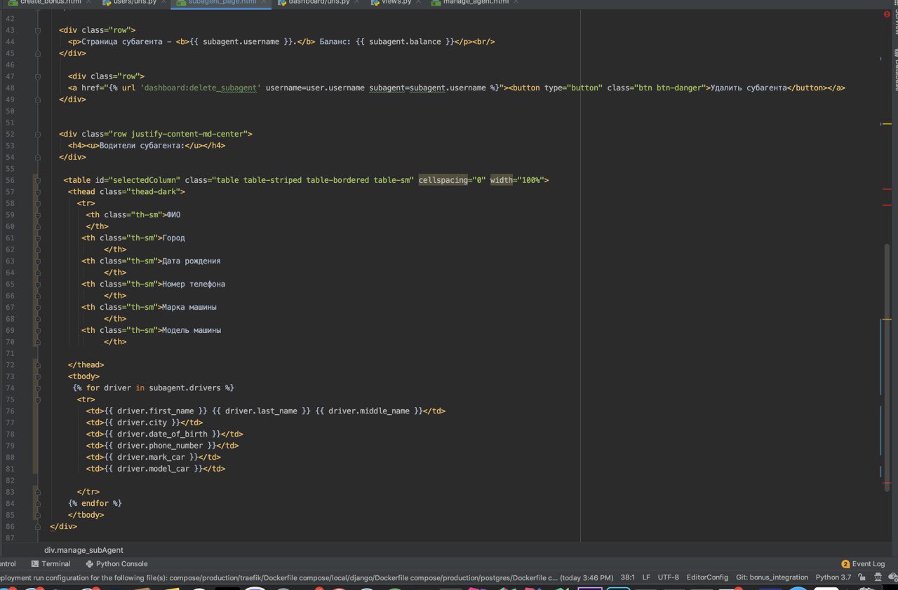Click the read-only lock icon in status bar

pos(862,577)
